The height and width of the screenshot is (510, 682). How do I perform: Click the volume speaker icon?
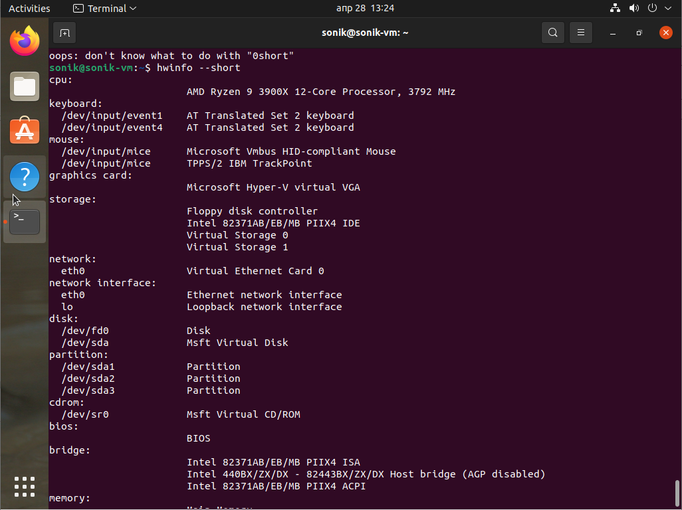coord(633,9)
